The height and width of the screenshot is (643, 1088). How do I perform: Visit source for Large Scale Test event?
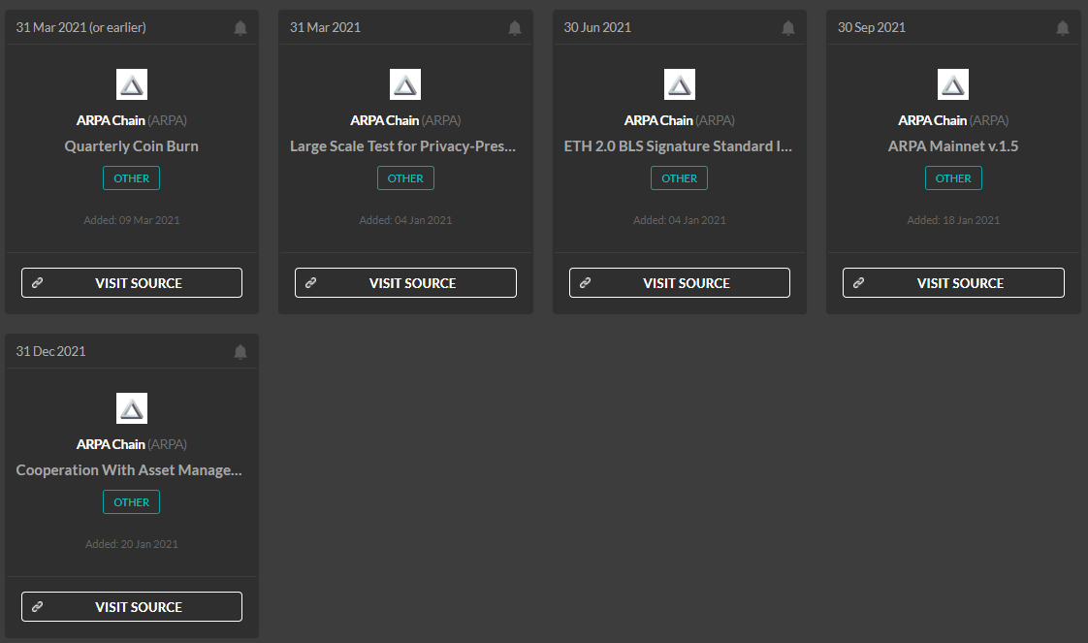405,283
